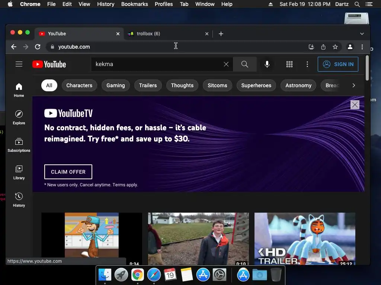Screen dimensions: 381x285
Task: Click the youtube.com address bar
Action: coord(177,47)
